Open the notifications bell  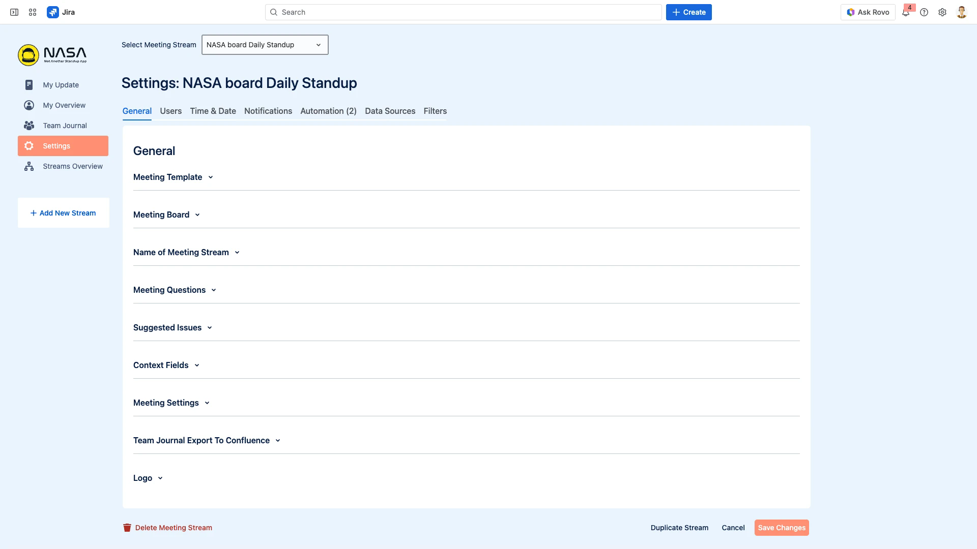point(906,12)
